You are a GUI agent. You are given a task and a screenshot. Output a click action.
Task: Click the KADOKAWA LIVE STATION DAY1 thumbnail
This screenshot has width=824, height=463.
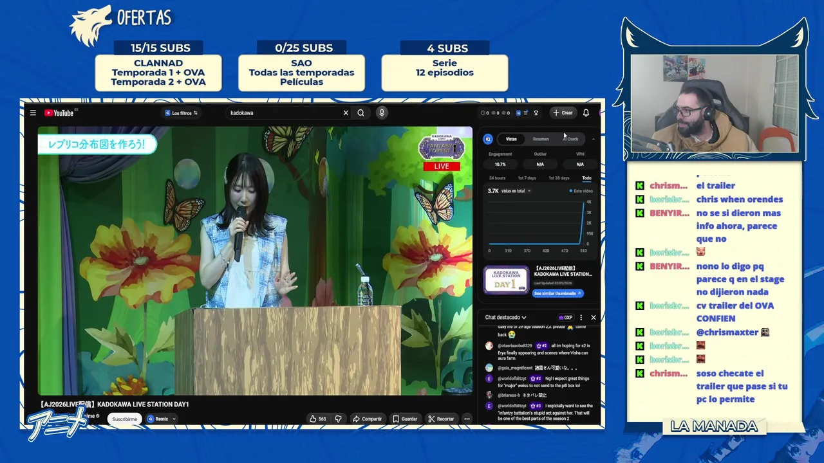coord(506,280)
